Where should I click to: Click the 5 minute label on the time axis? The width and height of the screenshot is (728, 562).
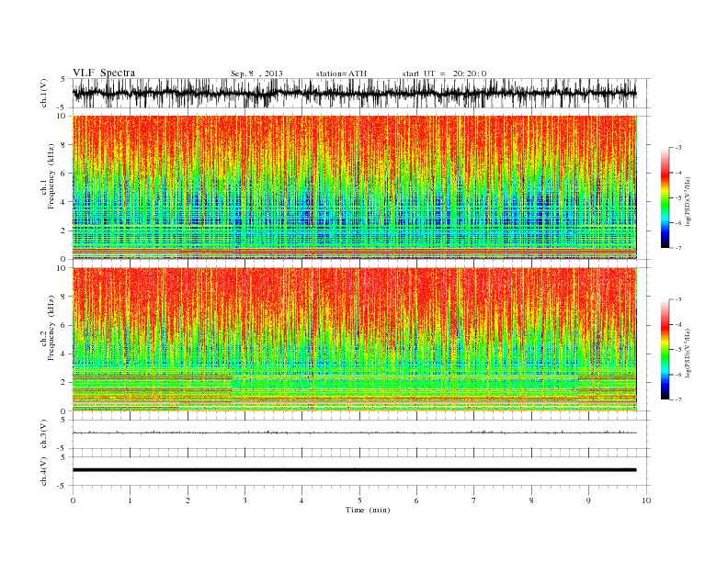point(359,500)
